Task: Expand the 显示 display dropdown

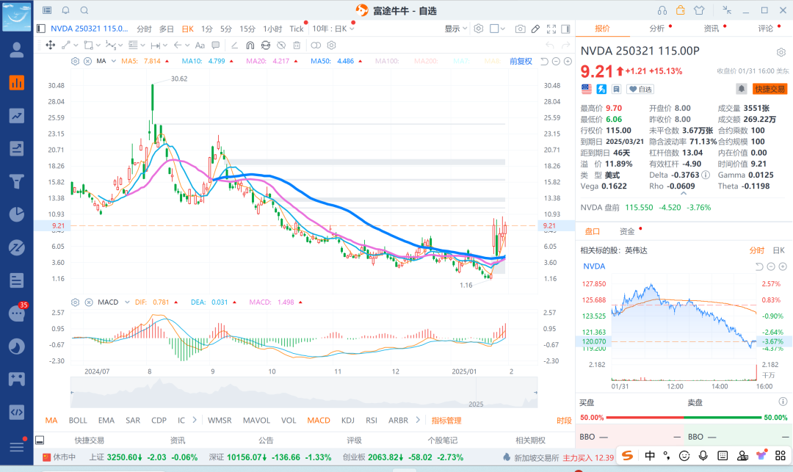Action: [456, 29]
